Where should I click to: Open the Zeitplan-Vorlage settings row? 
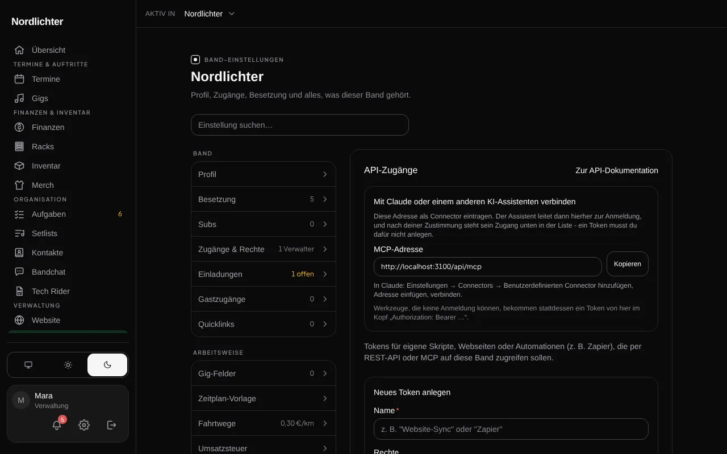(x=264, y=398)
